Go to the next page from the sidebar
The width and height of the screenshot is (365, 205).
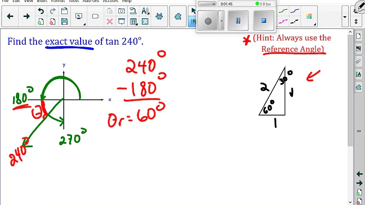(359, 183)
